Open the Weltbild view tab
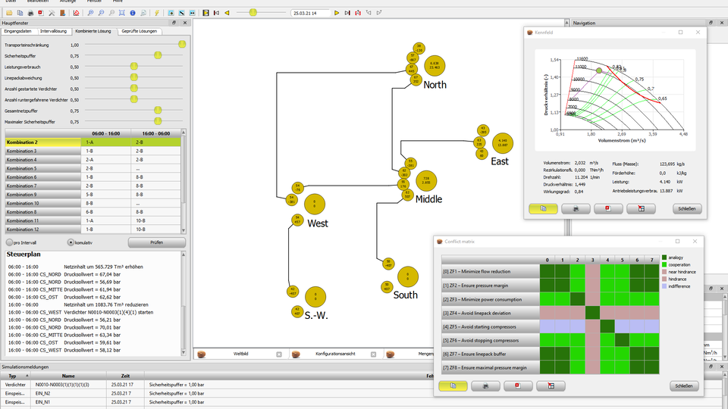 240,354
